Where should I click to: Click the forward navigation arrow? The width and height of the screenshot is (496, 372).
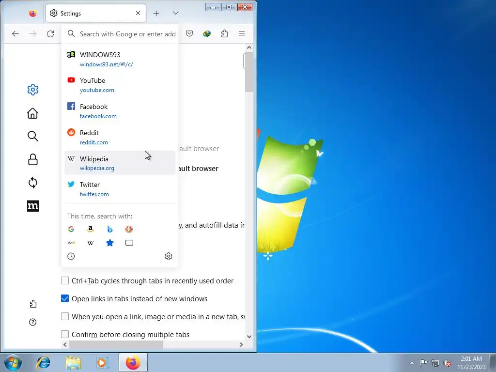point(33,33)
